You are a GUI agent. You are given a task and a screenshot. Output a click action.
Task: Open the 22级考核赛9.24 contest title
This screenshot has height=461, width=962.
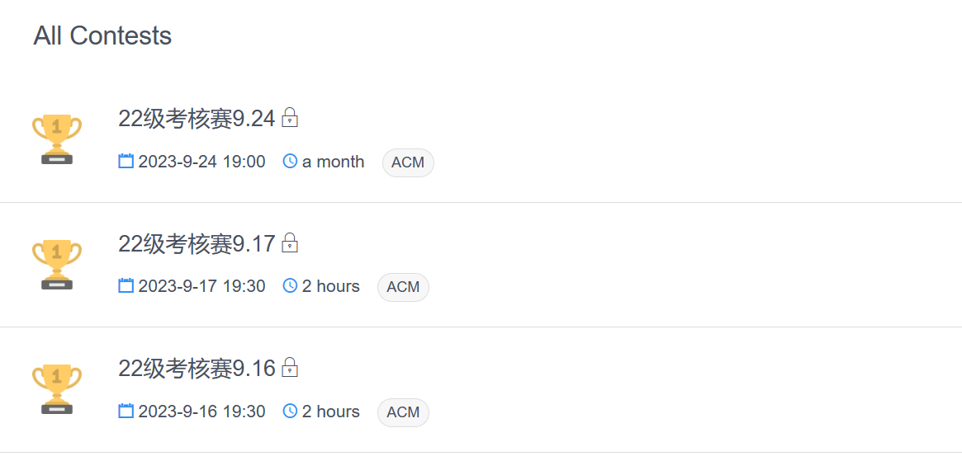[197, 119]
